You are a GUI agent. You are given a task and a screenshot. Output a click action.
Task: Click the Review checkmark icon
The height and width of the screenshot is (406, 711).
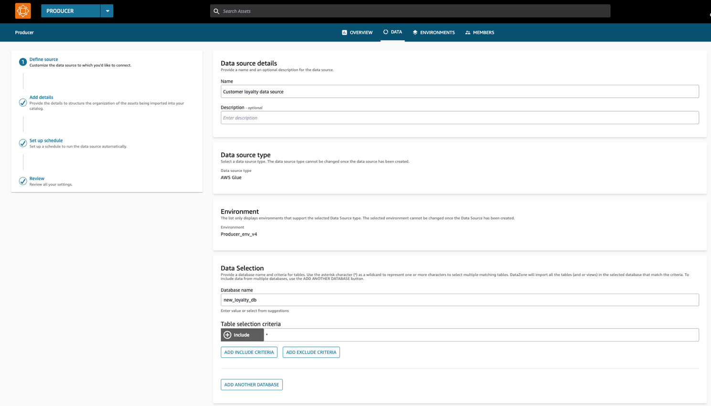(23, 181)
